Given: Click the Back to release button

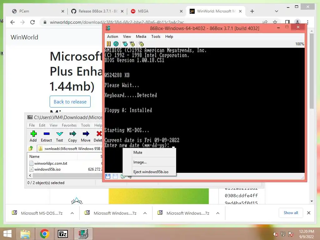Looking at the screenshot, I should (x=70, y=102).
